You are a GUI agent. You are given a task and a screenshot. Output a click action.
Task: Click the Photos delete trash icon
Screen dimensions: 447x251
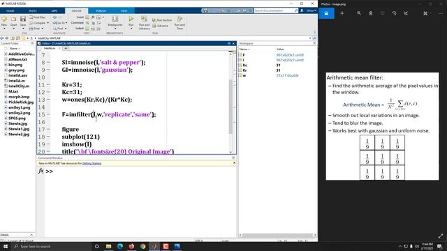point(371,13)
